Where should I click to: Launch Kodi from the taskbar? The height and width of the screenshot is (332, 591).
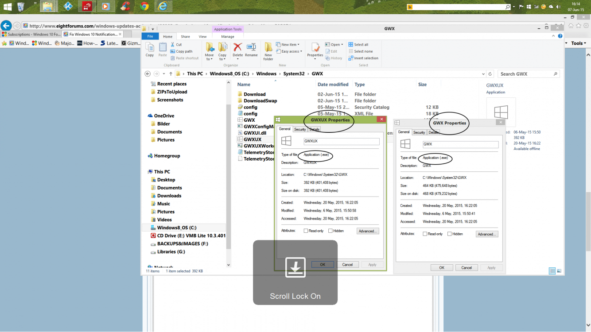(68, 6)
